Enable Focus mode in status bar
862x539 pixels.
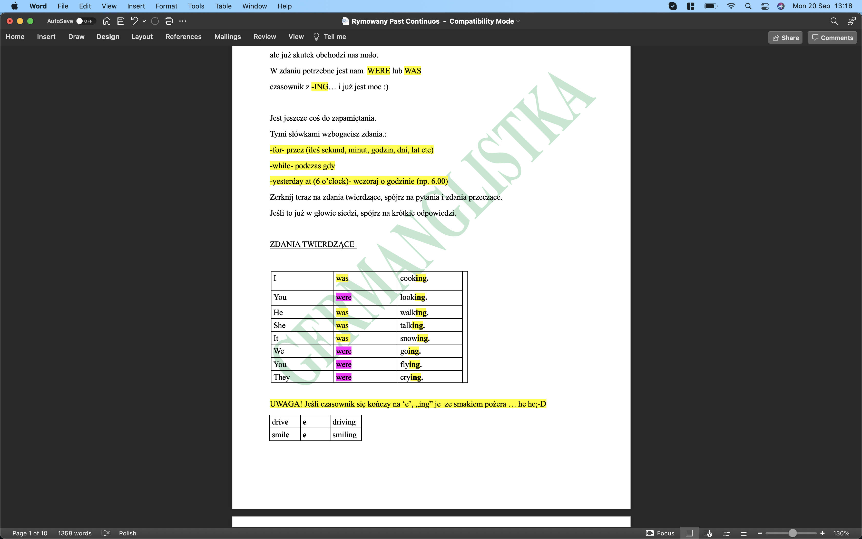660,533
